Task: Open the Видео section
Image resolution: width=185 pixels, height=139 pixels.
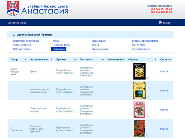Action: 96,45
